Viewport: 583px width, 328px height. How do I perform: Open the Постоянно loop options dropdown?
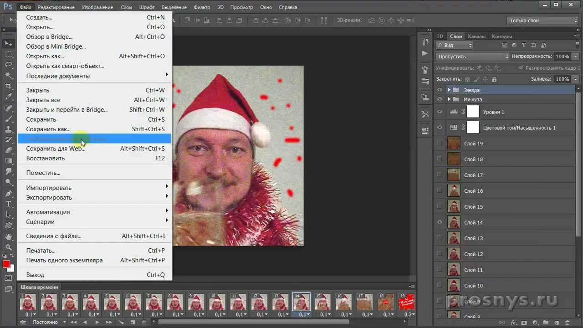(x=46, y=322)
